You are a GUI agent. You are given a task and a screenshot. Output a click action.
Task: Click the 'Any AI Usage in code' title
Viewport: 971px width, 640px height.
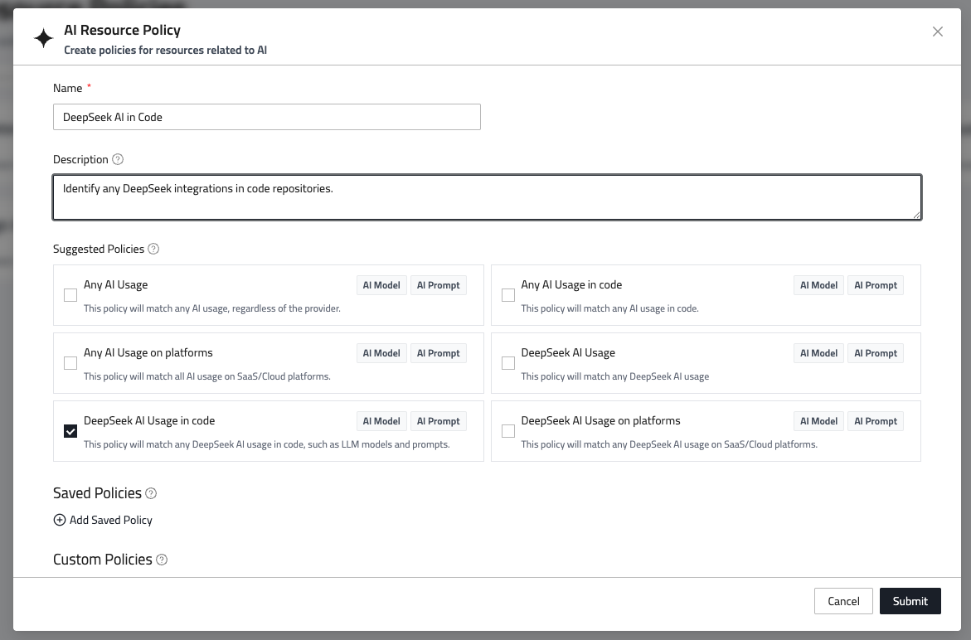[x=571, y=284]
